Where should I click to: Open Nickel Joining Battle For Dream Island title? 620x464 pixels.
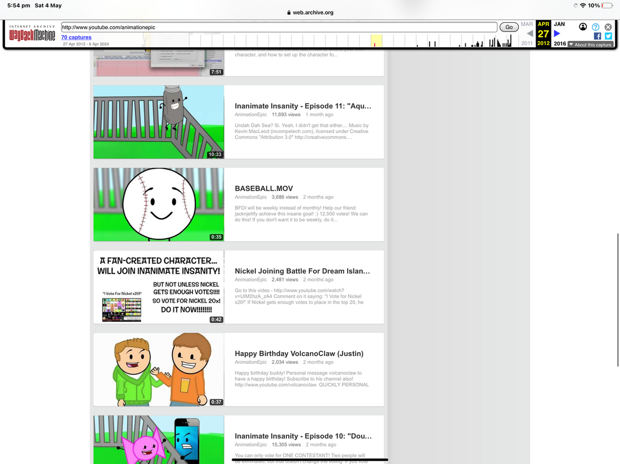pos(303,271)
